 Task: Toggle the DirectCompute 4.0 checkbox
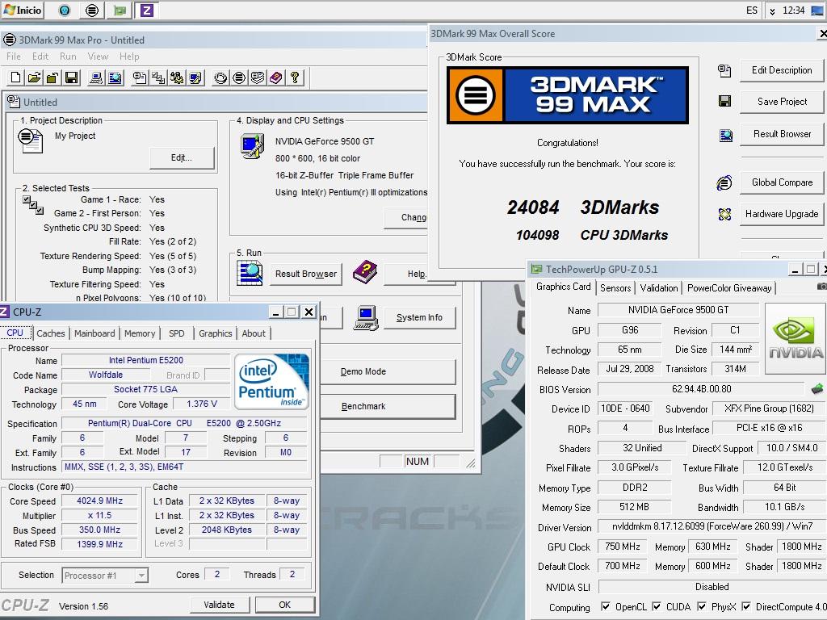point(745,606)
